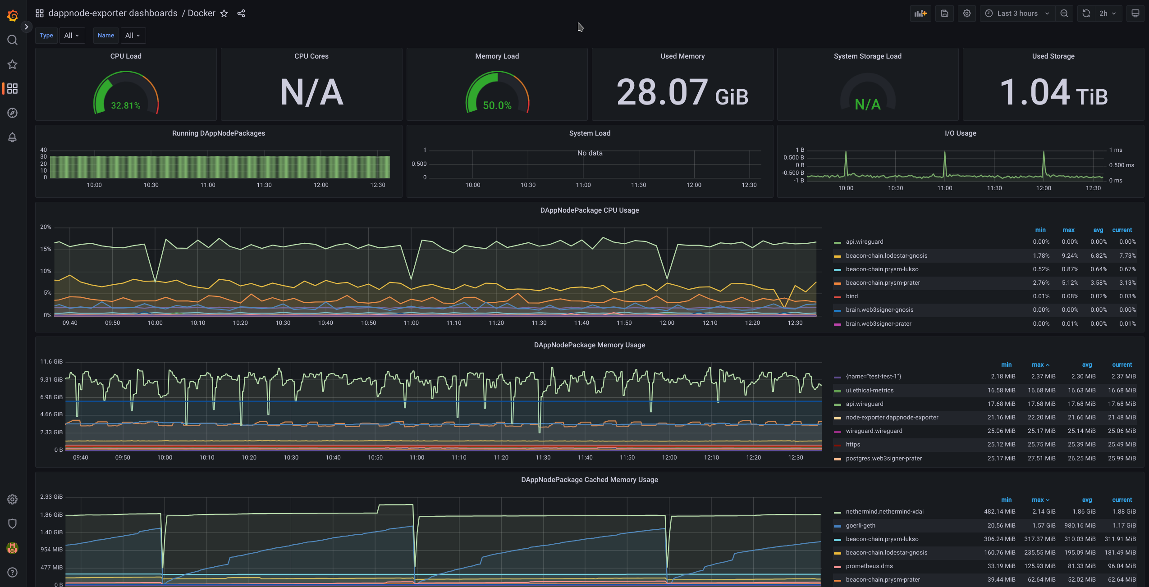Click the share dashboard icon button
This screenshot has height=587, width=1149.
click(x=241, y=14)
